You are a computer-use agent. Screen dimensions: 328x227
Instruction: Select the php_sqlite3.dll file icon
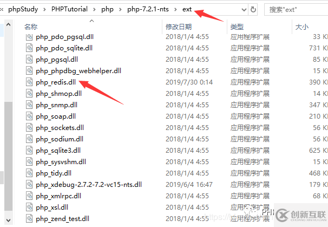click(29, 151)
